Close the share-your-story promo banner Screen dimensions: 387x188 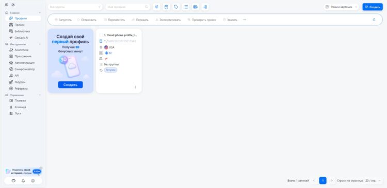tap(41, 168)
